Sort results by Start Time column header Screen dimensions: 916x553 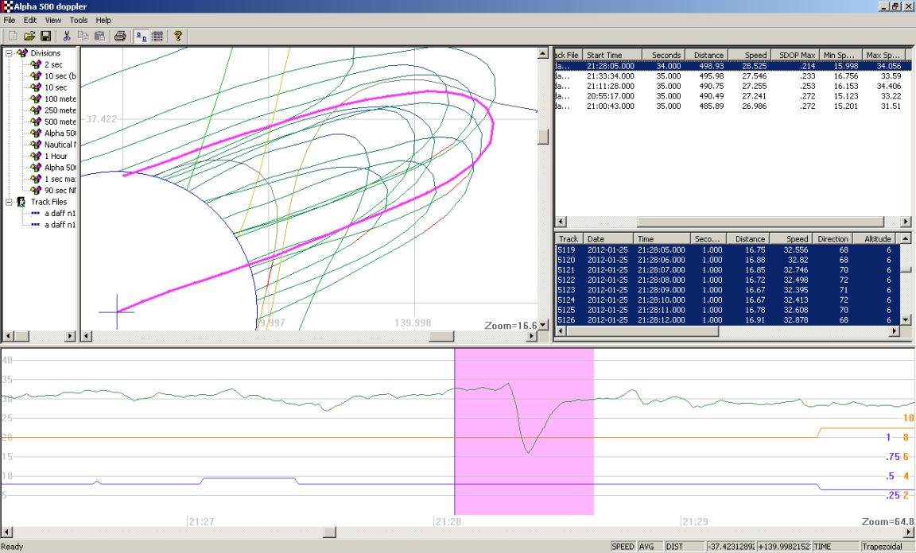click(x=612, y=55)
